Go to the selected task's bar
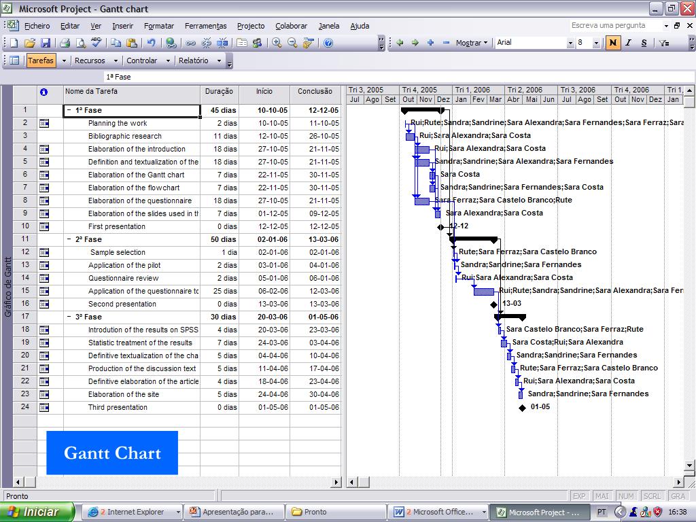Image resolution: width=696 pixels, height=522 pixels. coord(309,43)
